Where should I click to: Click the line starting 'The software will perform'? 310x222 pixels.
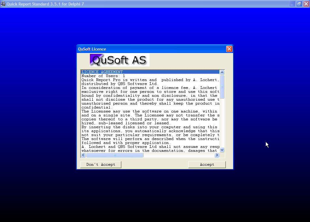pyautogui.click(x=150, y=139)
